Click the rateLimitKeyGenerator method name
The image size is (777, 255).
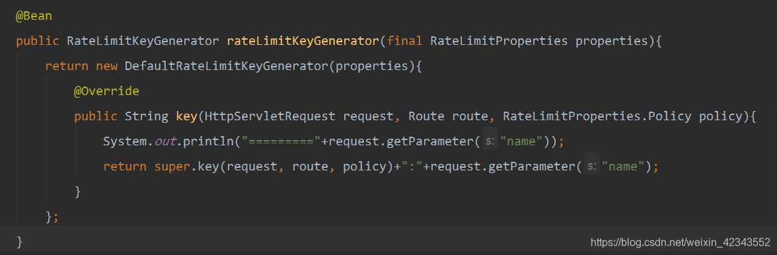click(303, 41)
